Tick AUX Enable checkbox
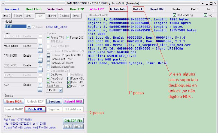 pyautogui.click(x=40, y=85)
